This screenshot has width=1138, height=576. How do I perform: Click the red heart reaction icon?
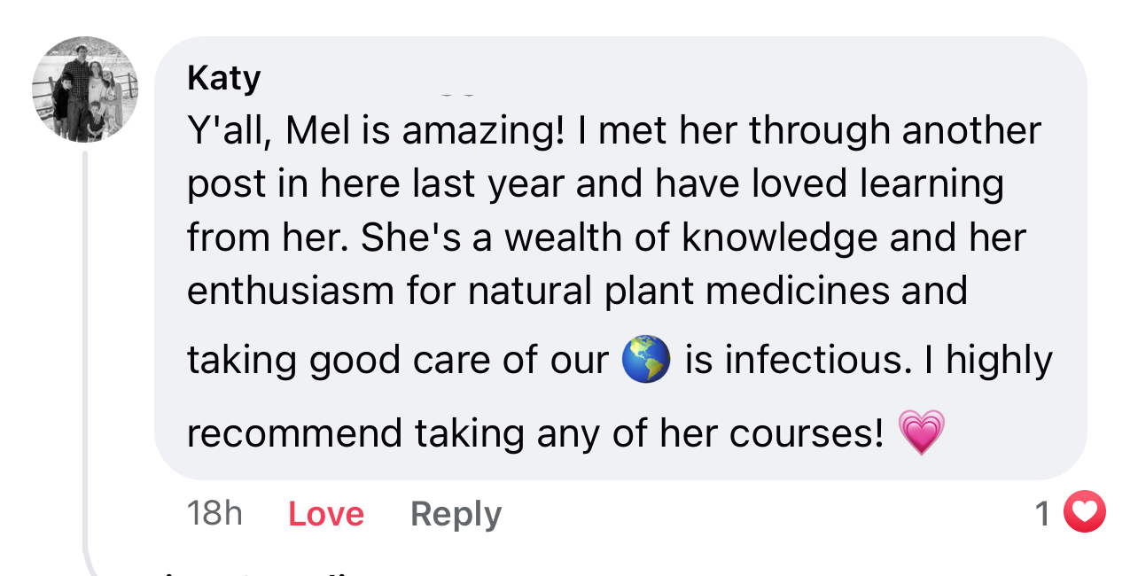(x=1084, y=511)
